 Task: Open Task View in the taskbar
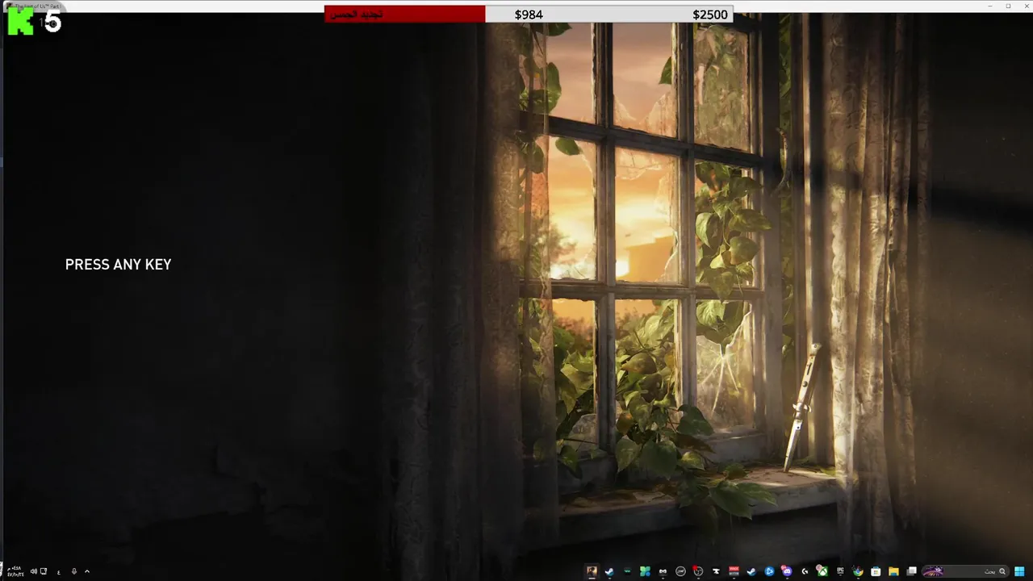pos(911,571)
